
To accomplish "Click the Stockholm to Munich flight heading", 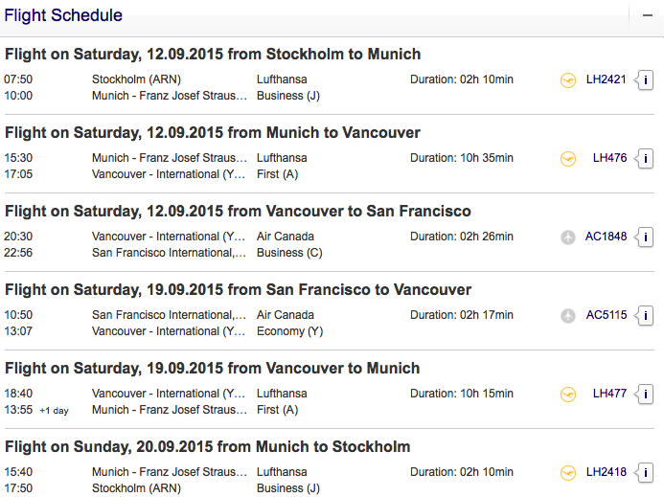I will pos(213,54).
